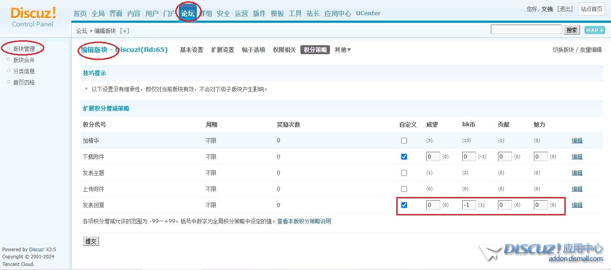Select 版块合并 in the sidebar
Viewport: 611px width, 270px height.
24,60
